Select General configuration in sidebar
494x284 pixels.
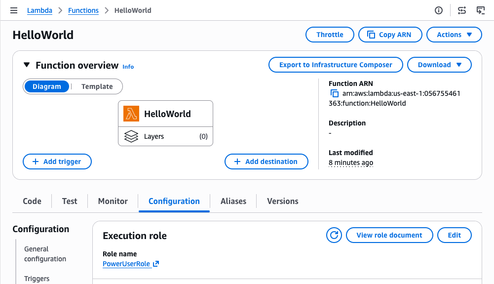pos(45,254)
